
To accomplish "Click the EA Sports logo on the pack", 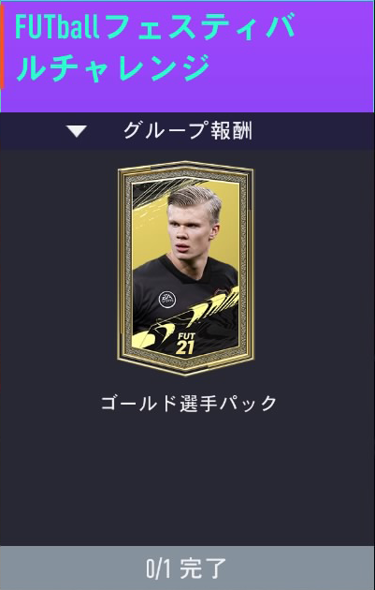I will (166, 299).
